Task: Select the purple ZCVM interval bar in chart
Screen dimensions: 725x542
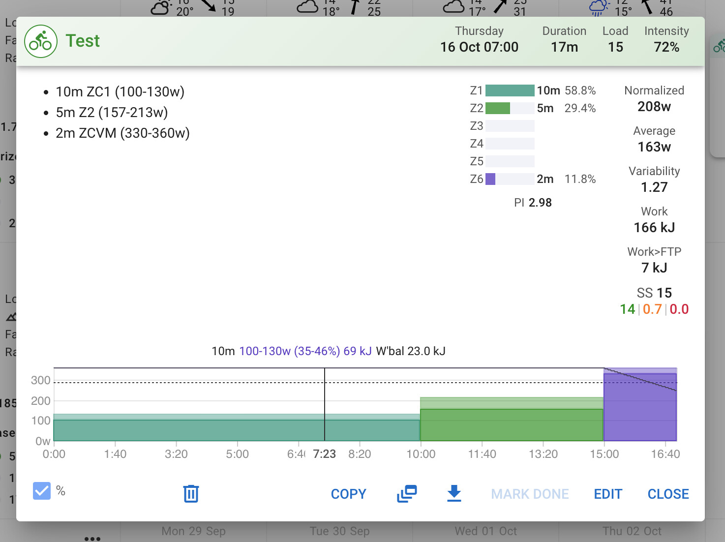Action: coord(640,407)
